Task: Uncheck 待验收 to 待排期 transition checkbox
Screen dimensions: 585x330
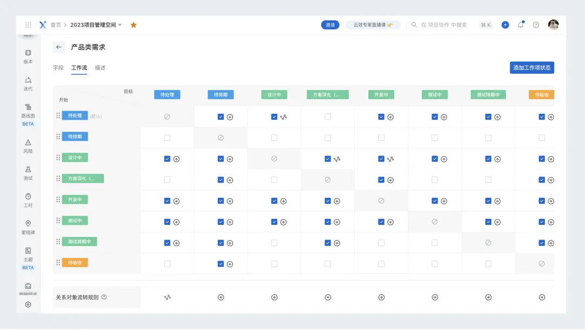Action: click(220, 264)
